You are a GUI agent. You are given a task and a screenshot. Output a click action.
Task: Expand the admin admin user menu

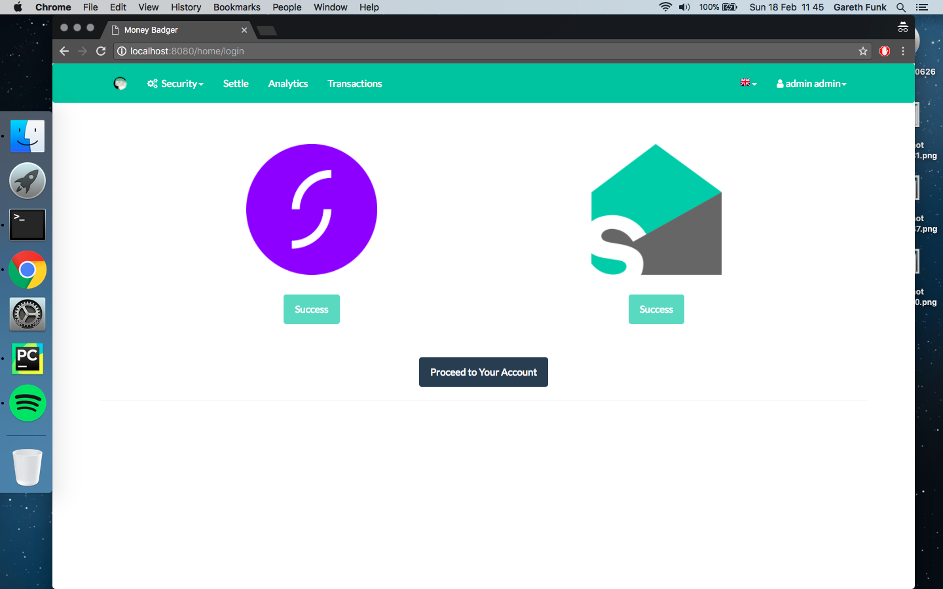pos(811,84)
